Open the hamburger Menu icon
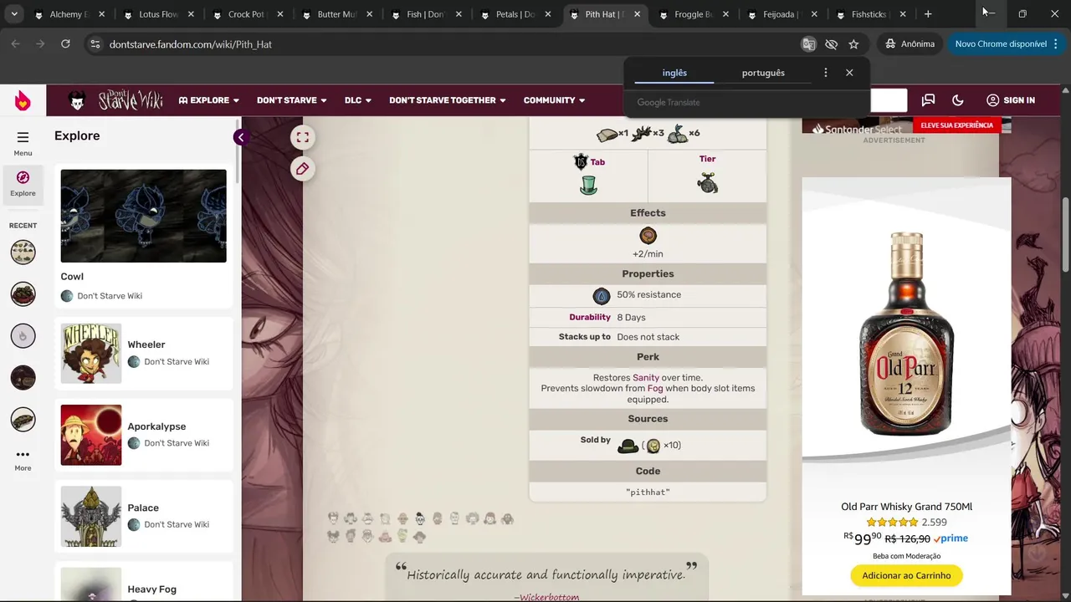Screen dimensions: 1071x602 pyautogui.click(x=23, y=137)
